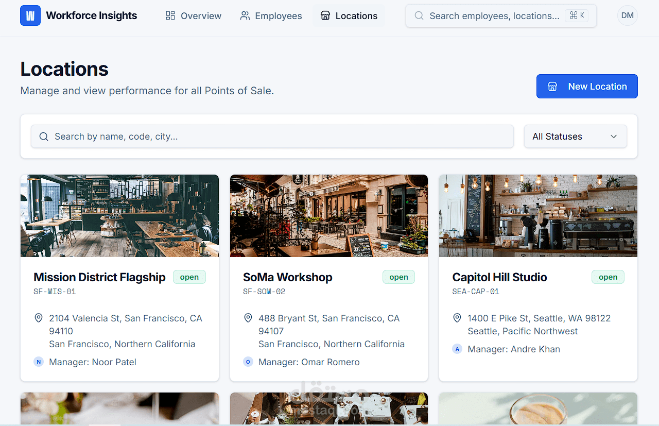
Task: Open the DM user avatar menu
Action: [628, 15]
